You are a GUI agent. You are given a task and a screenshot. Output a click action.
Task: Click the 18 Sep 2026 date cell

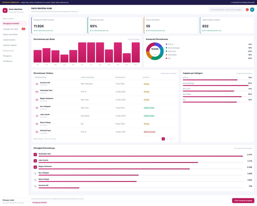point(120,132)
